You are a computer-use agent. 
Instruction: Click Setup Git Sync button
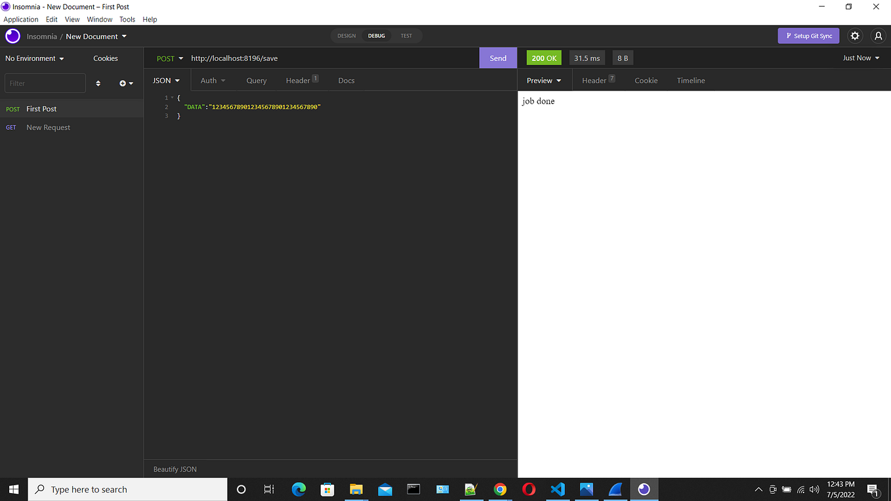pyautogui.click(x=808, y=36)
